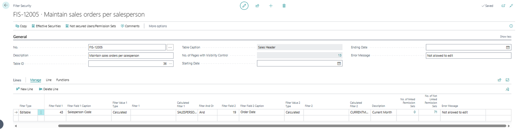Click Filter And Or column header

coord(206,106)
